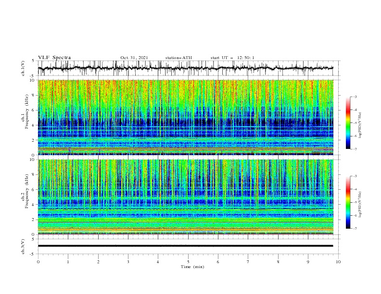Screen dimensions: 381x294
Task: Click the "station=ATH" label
Action: [178, 58]
